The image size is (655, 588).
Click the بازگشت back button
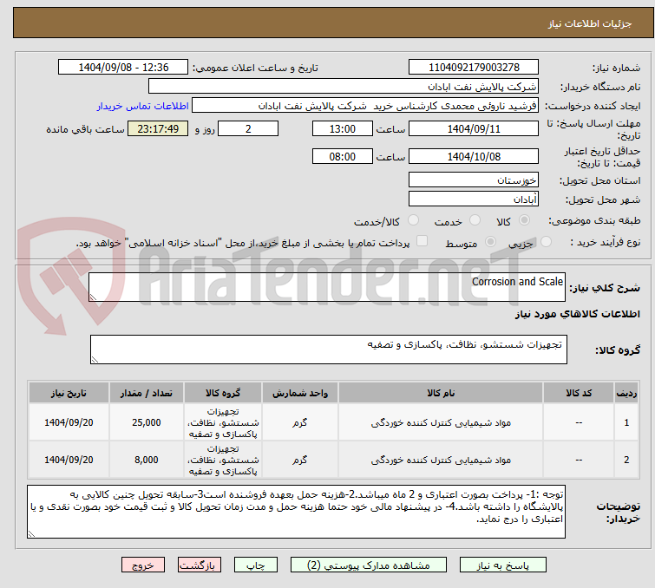(200, 565)
